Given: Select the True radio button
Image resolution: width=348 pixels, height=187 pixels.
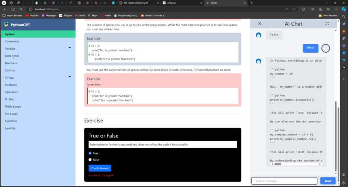Looking at the screenshot, I should 90,153.
